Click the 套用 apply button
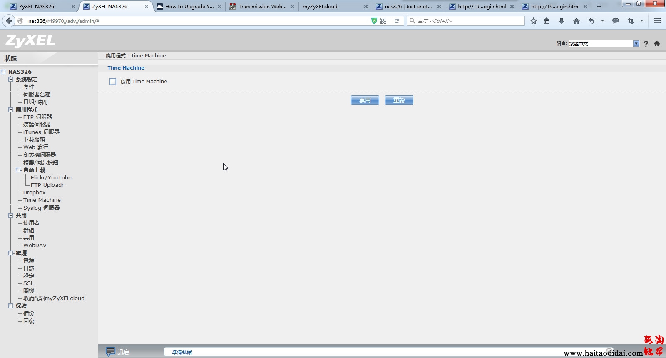The width and height of the screenshot is (666, 358). point(365,100)
